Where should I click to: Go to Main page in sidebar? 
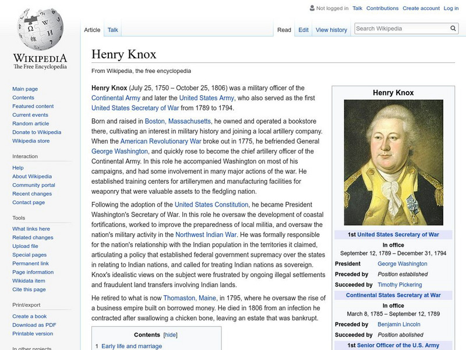click(x=25, y=89)
